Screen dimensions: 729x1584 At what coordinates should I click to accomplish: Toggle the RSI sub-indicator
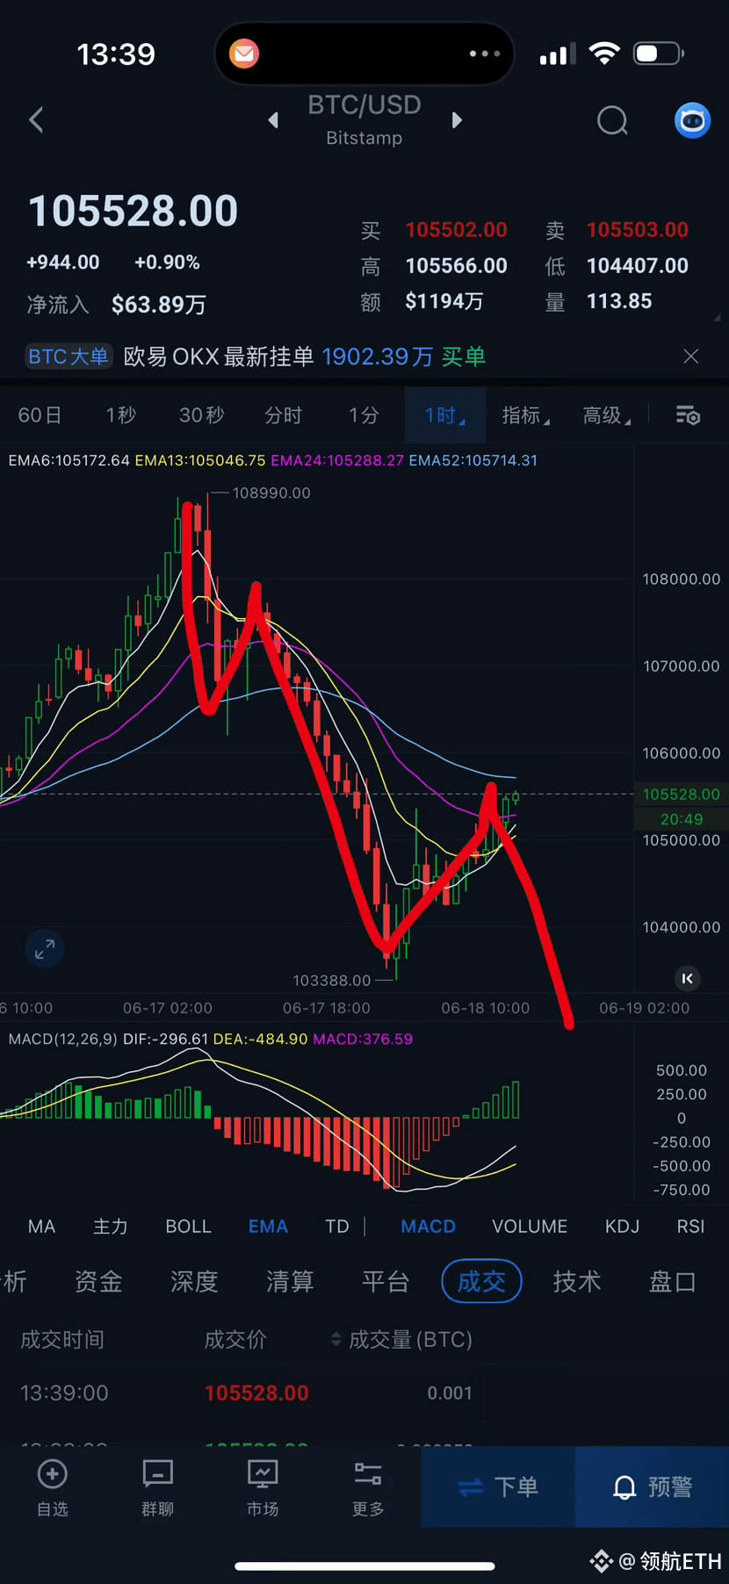(x=690, y=1227)
